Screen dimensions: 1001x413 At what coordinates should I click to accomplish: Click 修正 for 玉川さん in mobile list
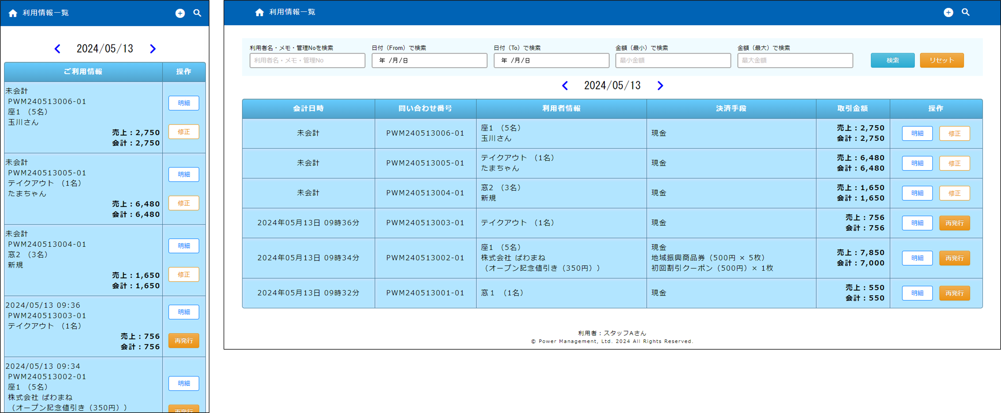[184, 132]
